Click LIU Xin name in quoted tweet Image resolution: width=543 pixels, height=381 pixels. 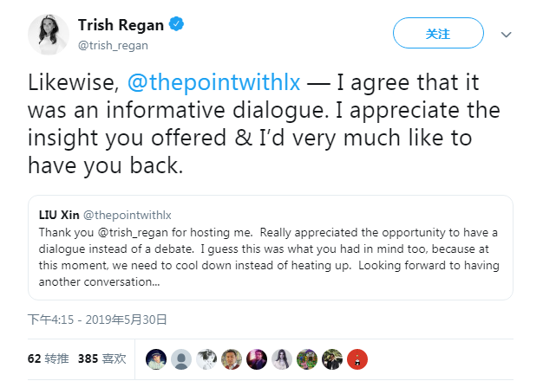[59, 215]
